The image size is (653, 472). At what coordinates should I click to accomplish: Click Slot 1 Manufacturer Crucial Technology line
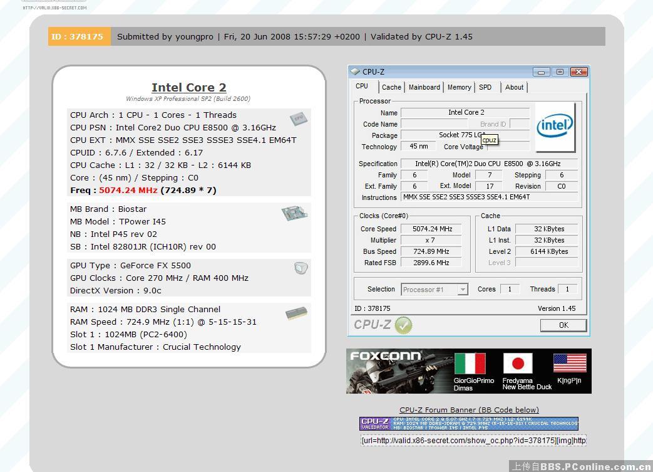pyautogui.click(x=155, y=347)
